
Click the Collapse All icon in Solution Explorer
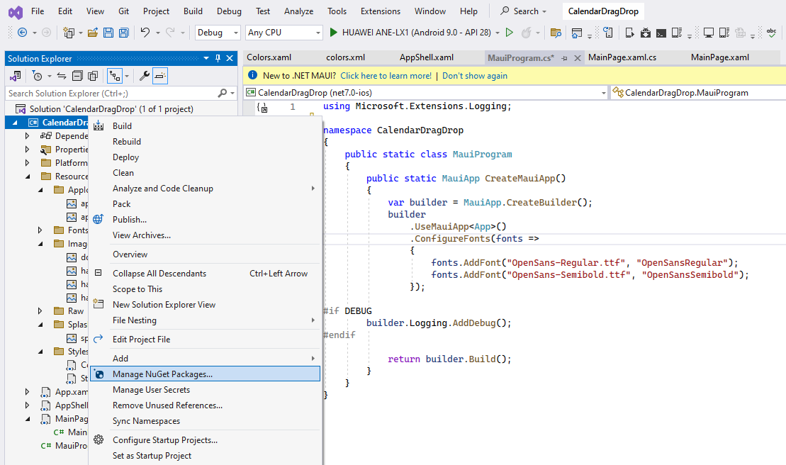pyautogui.click(x=77, y=76)
